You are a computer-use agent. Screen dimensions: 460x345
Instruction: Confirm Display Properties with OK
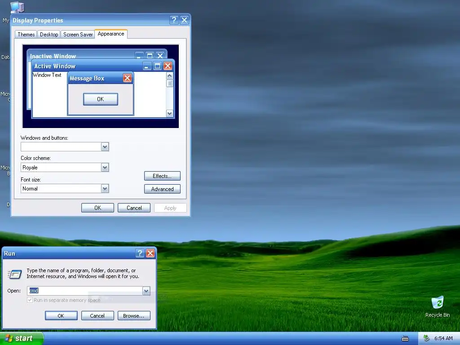pyautogui.click(x=97, y=208)
